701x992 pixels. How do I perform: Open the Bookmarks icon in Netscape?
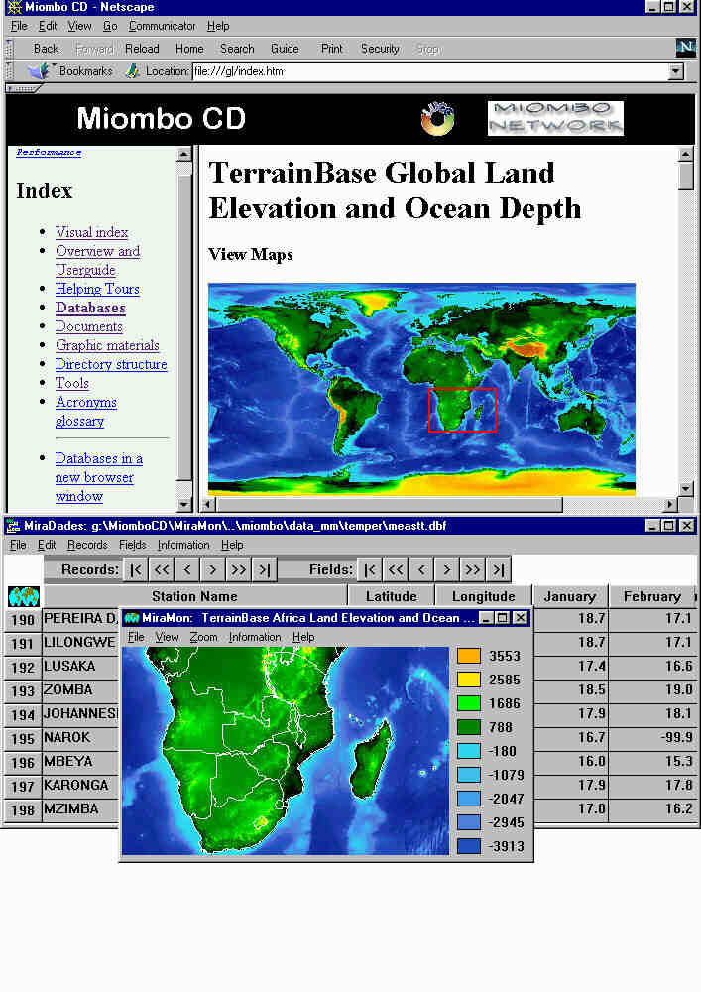[x=39, y=71]
